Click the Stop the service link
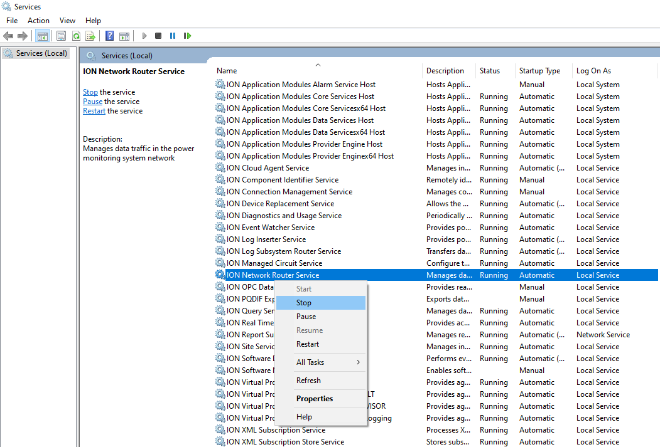 (90, 92)
